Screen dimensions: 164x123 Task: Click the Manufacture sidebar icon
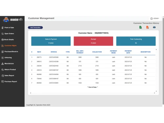tap(3, 64)
